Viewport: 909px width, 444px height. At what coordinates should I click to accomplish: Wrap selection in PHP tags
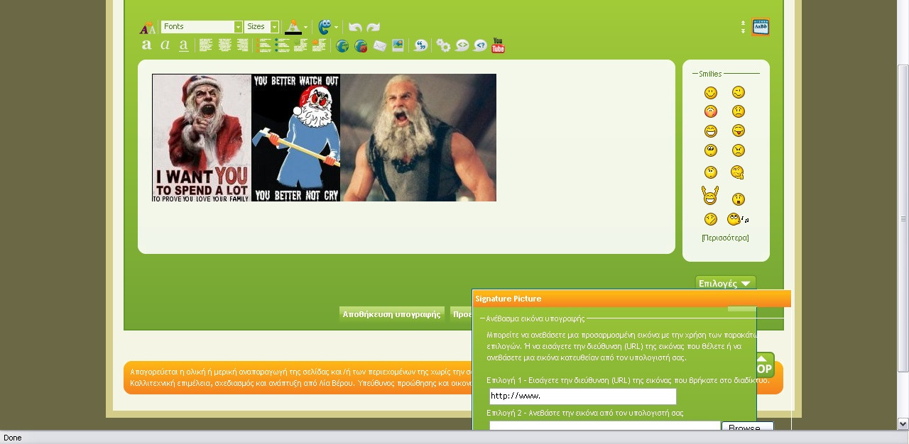tap(480, 46)
